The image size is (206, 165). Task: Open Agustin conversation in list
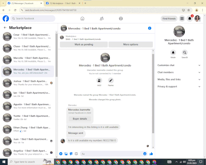(x=28, y=106)
